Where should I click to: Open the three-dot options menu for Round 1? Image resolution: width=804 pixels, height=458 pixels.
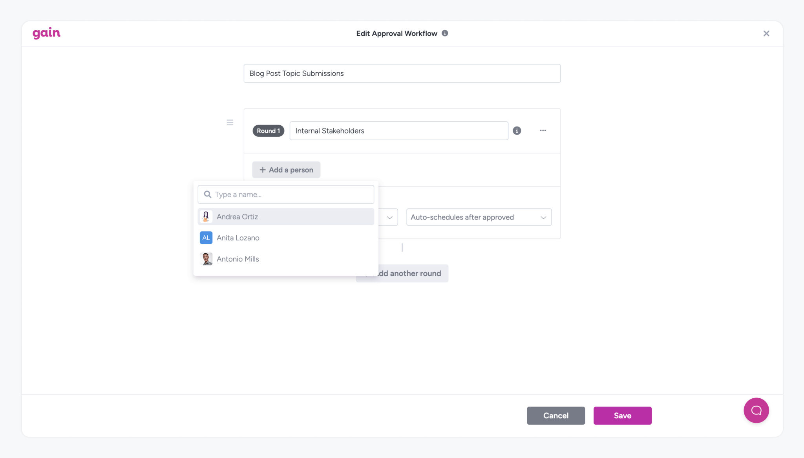[543, 130]
